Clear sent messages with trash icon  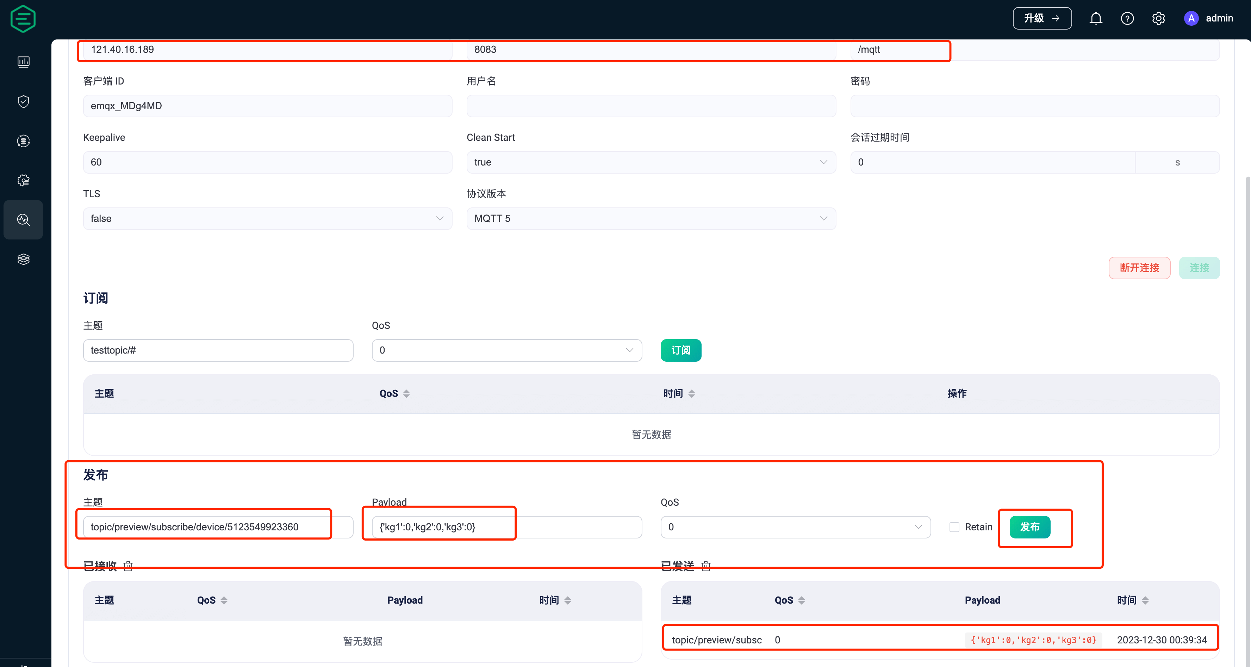click(x=706, y=566)
